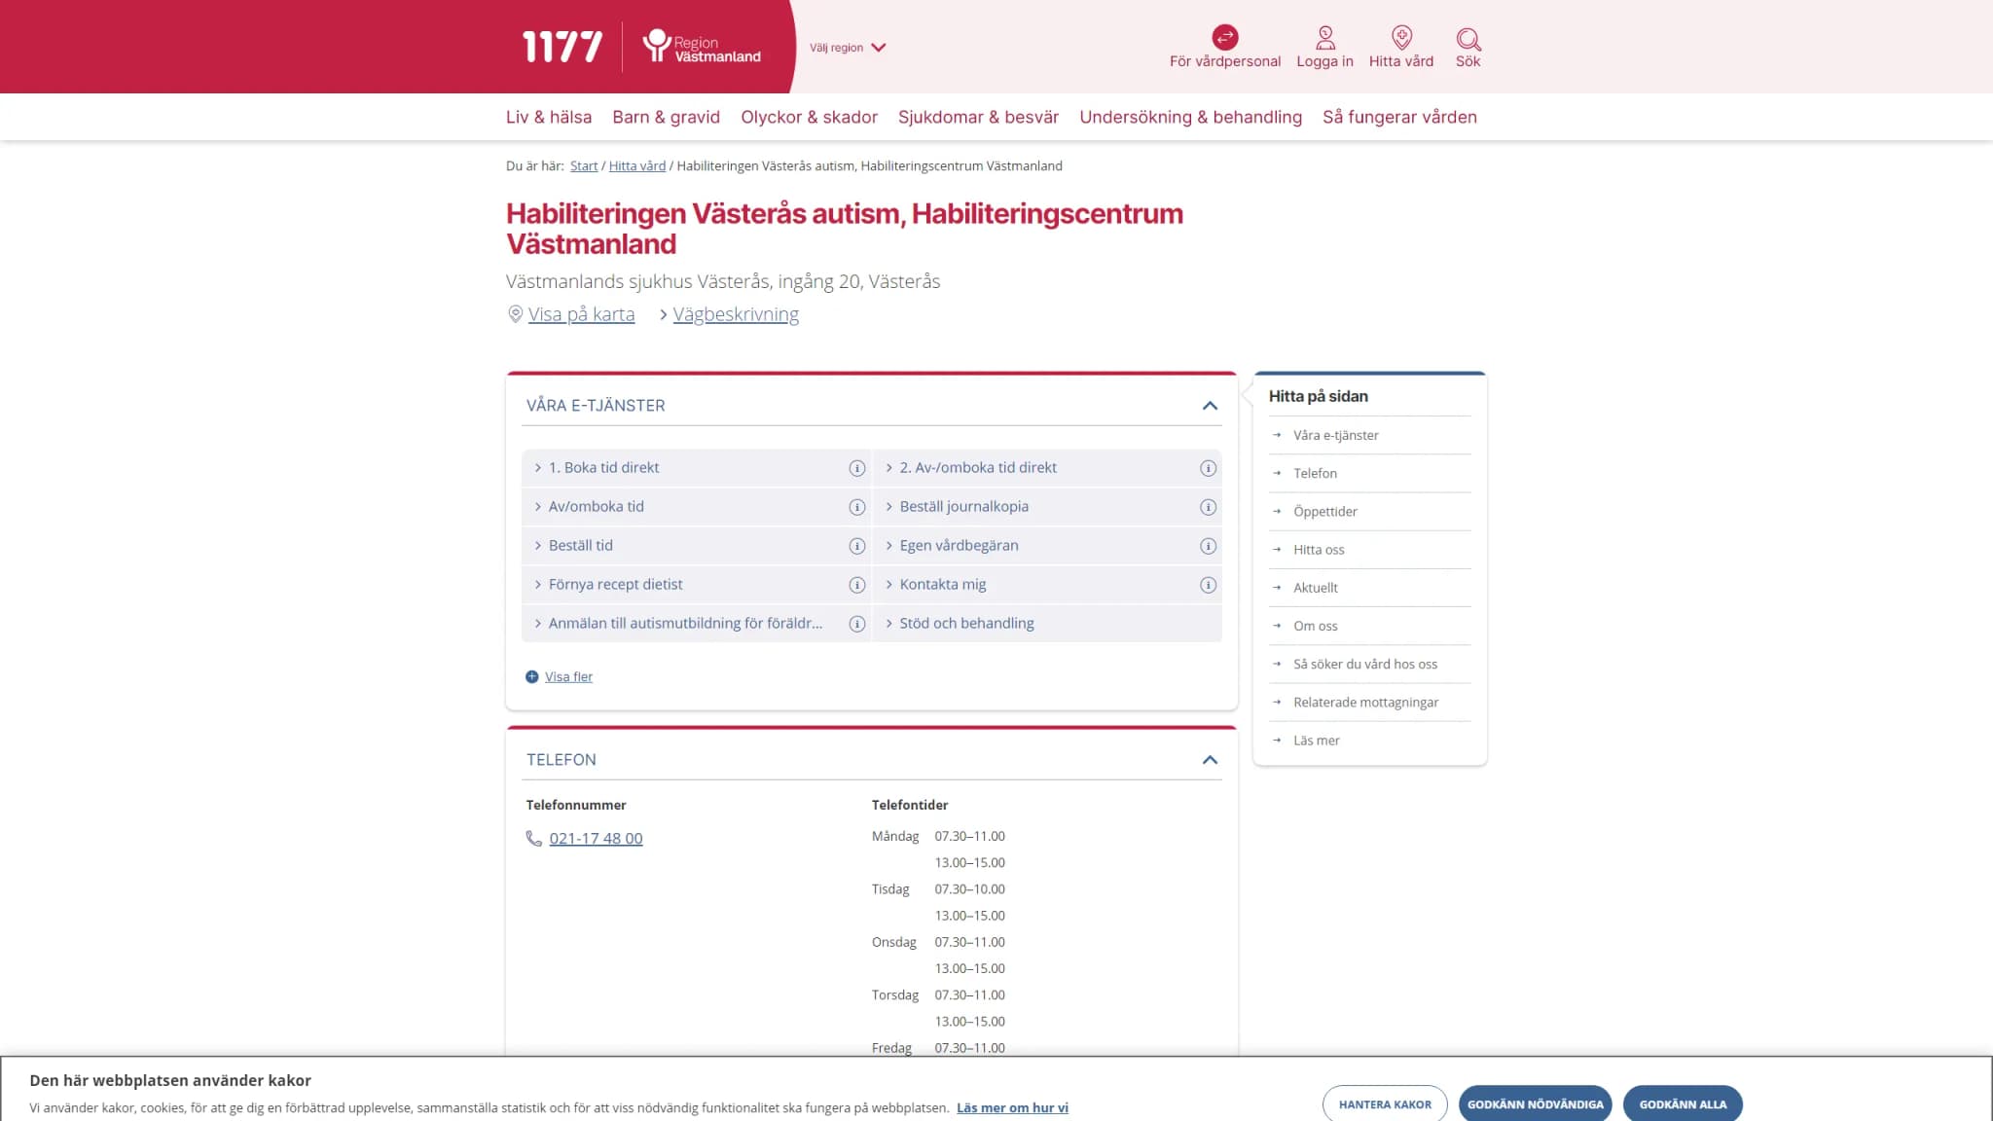Go to Start breadcrumb link

[x=584, y=165]
